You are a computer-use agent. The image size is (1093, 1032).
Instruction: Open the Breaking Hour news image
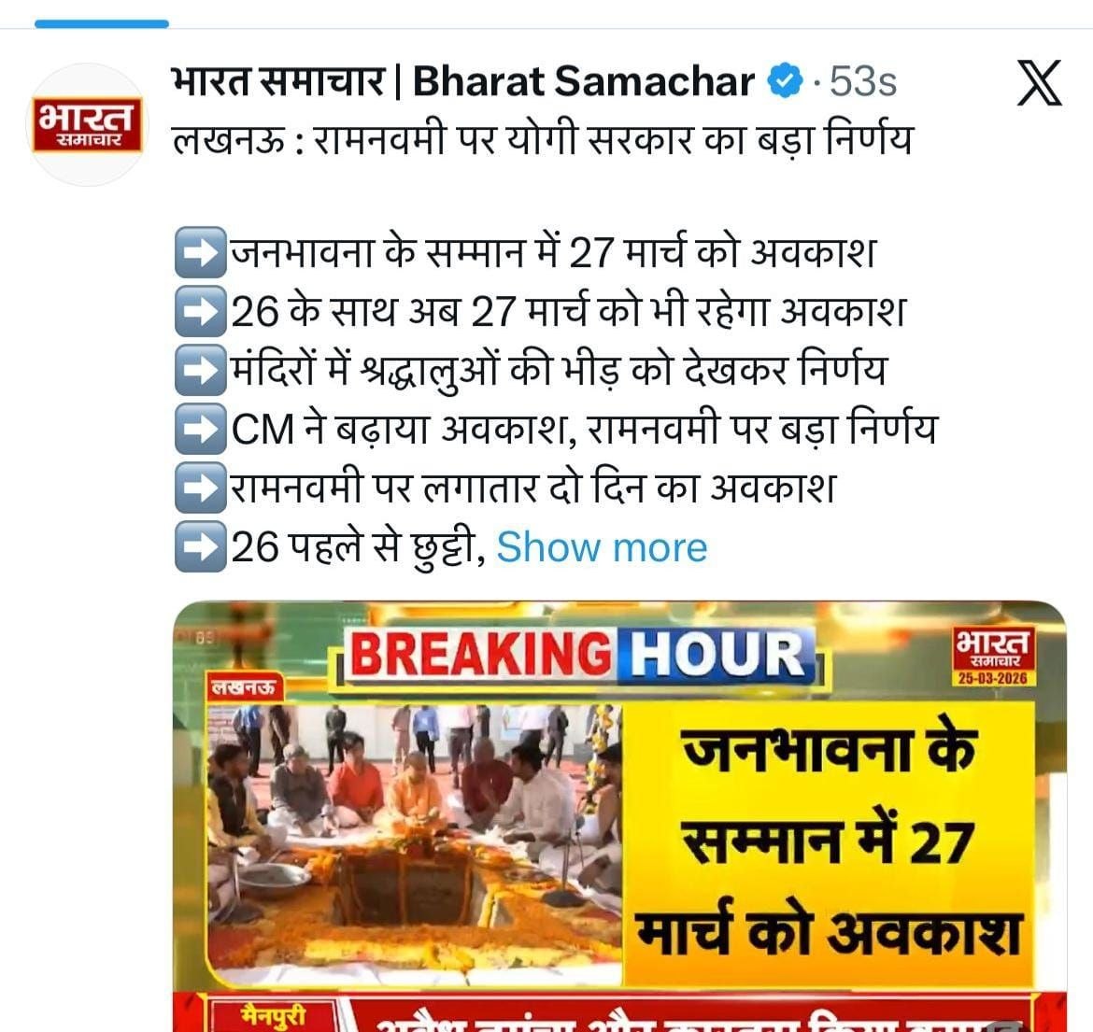click(619, 816)
